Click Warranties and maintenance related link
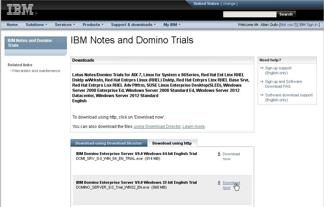 coord(36,71)
